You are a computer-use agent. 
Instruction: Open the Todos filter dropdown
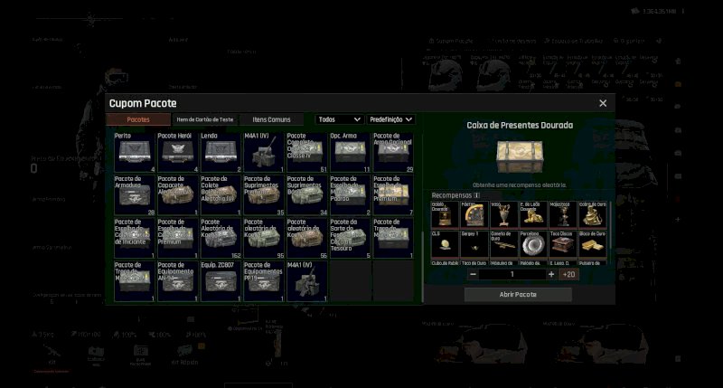339,119
